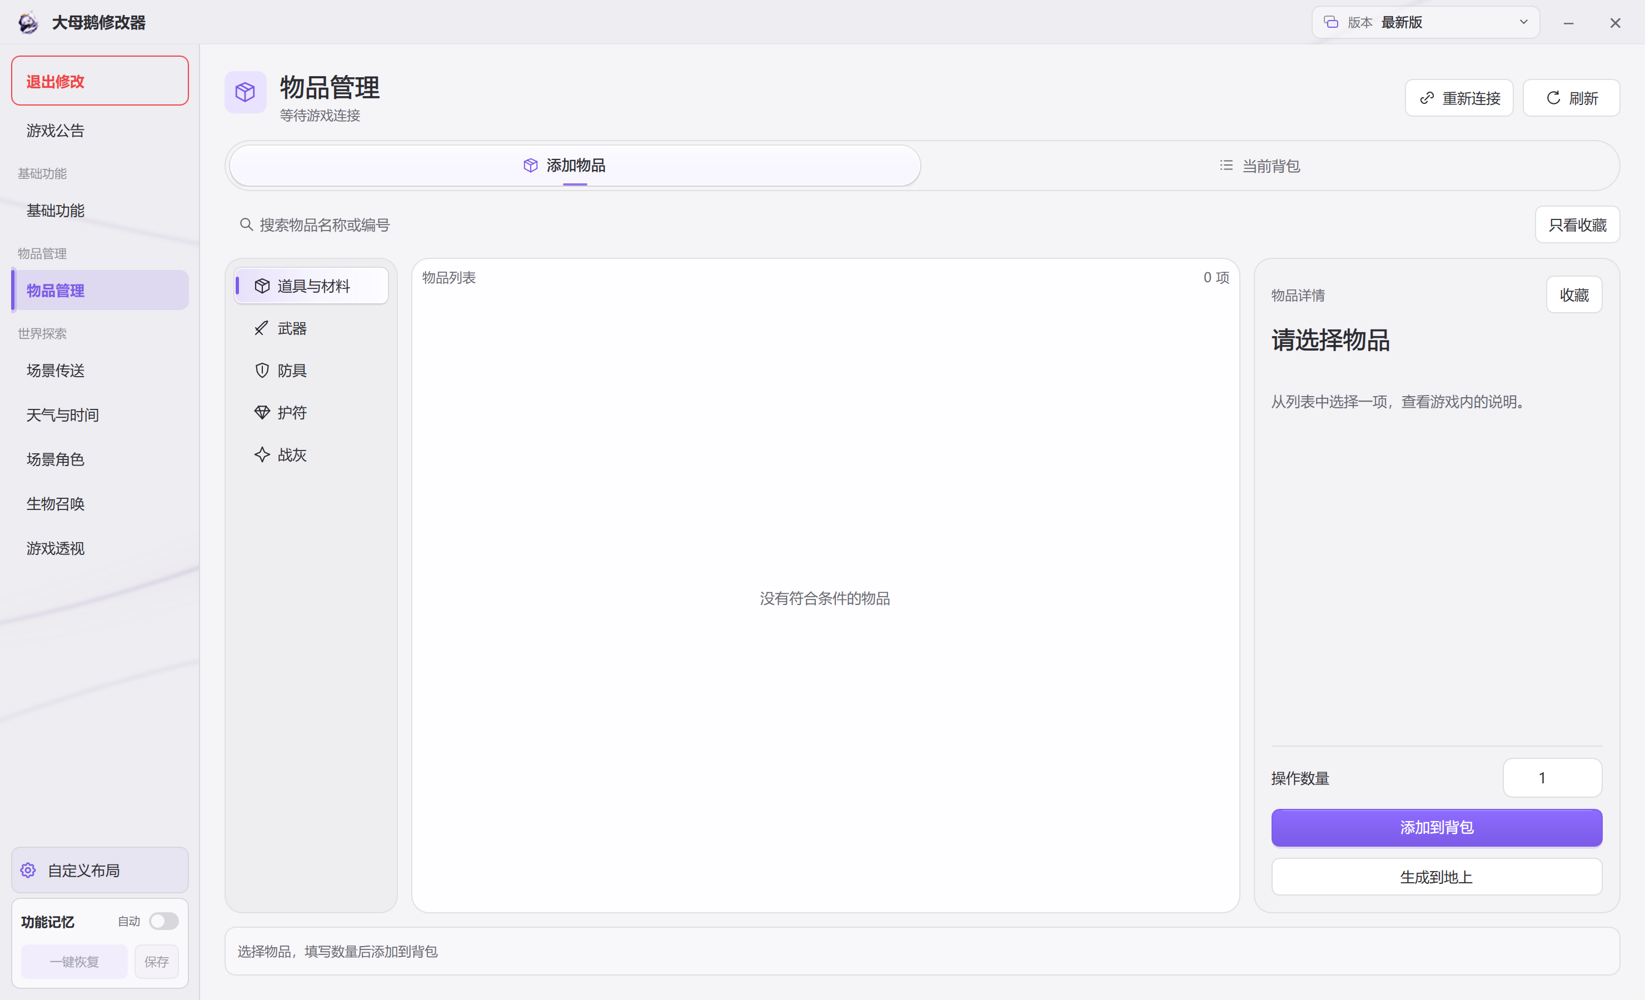Click the search magnifier icon

click(246, 225)
